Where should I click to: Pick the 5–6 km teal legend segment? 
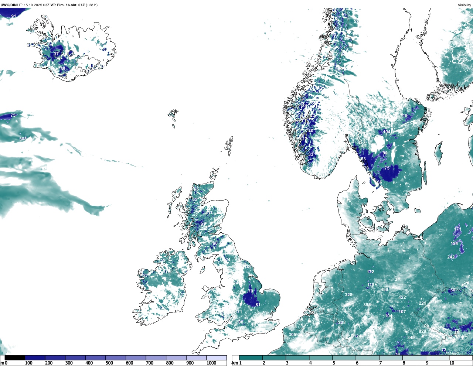tap(344, 358)
